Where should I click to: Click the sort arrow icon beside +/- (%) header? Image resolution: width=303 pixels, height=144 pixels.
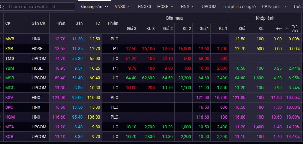[287, 29]
